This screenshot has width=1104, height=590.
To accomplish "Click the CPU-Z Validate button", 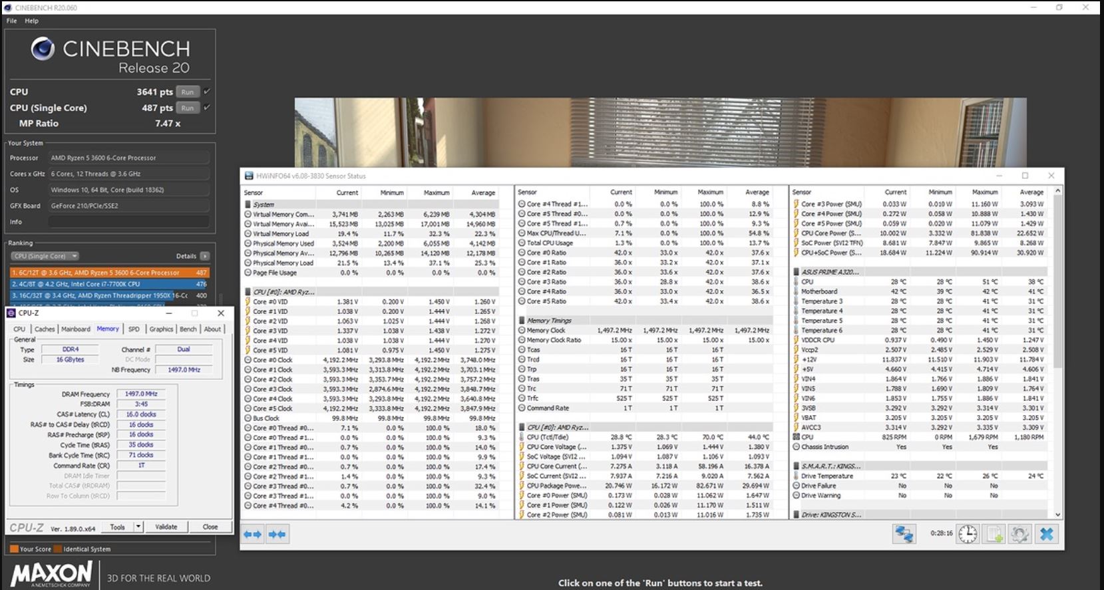I will point(166,527).
